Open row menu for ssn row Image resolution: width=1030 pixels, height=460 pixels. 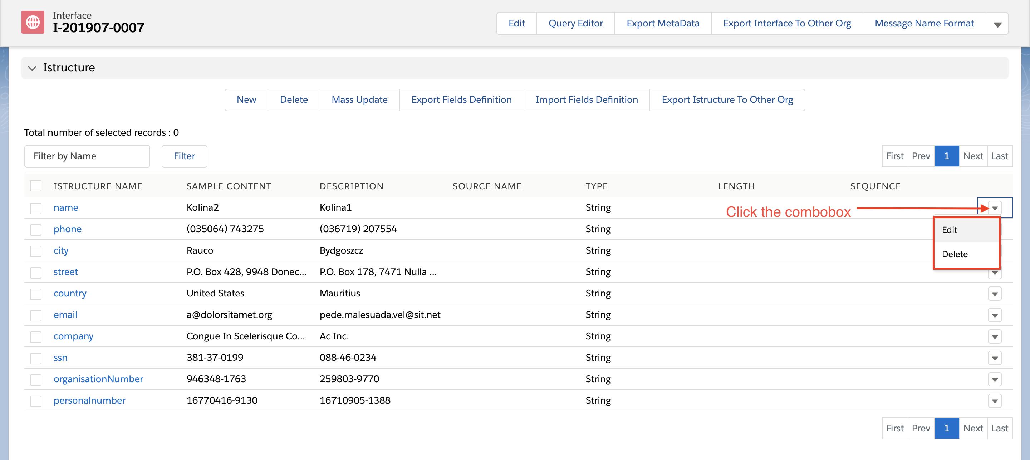(994, 358)
